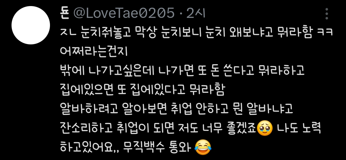This screenshot has height=160, width=346.
Task: Open the three-dot more options menu
Action: pos(327,14)
